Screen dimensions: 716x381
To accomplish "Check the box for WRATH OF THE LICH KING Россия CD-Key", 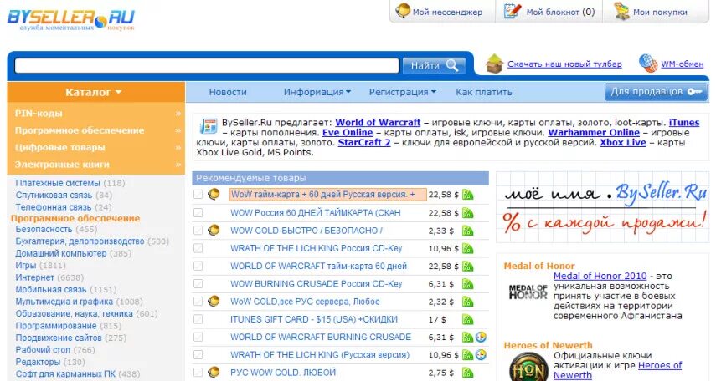I will point(198,248).
